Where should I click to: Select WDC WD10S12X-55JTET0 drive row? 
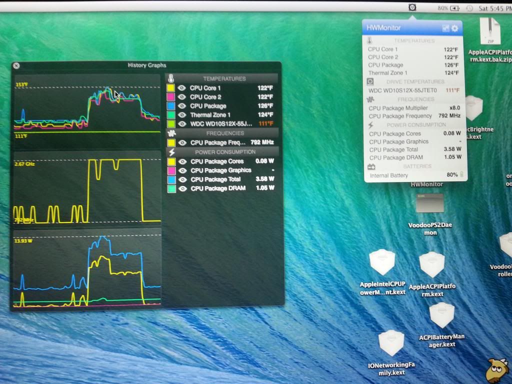pyautogui.click(x=413, y=90)
